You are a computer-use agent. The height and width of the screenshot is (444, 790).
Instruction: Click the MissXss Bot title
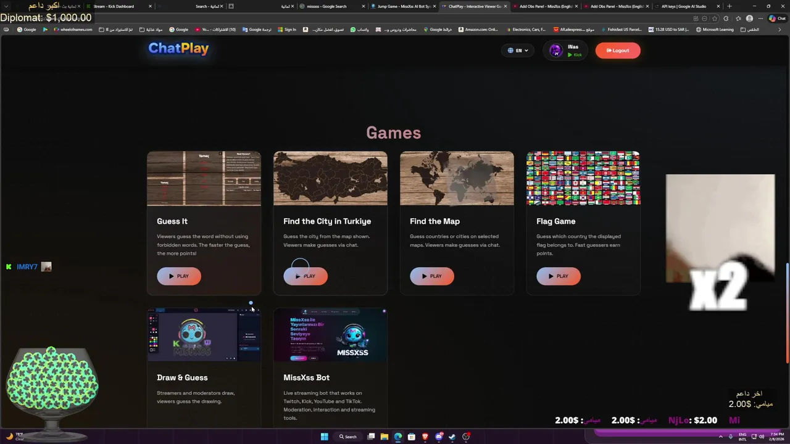point(306,377)
